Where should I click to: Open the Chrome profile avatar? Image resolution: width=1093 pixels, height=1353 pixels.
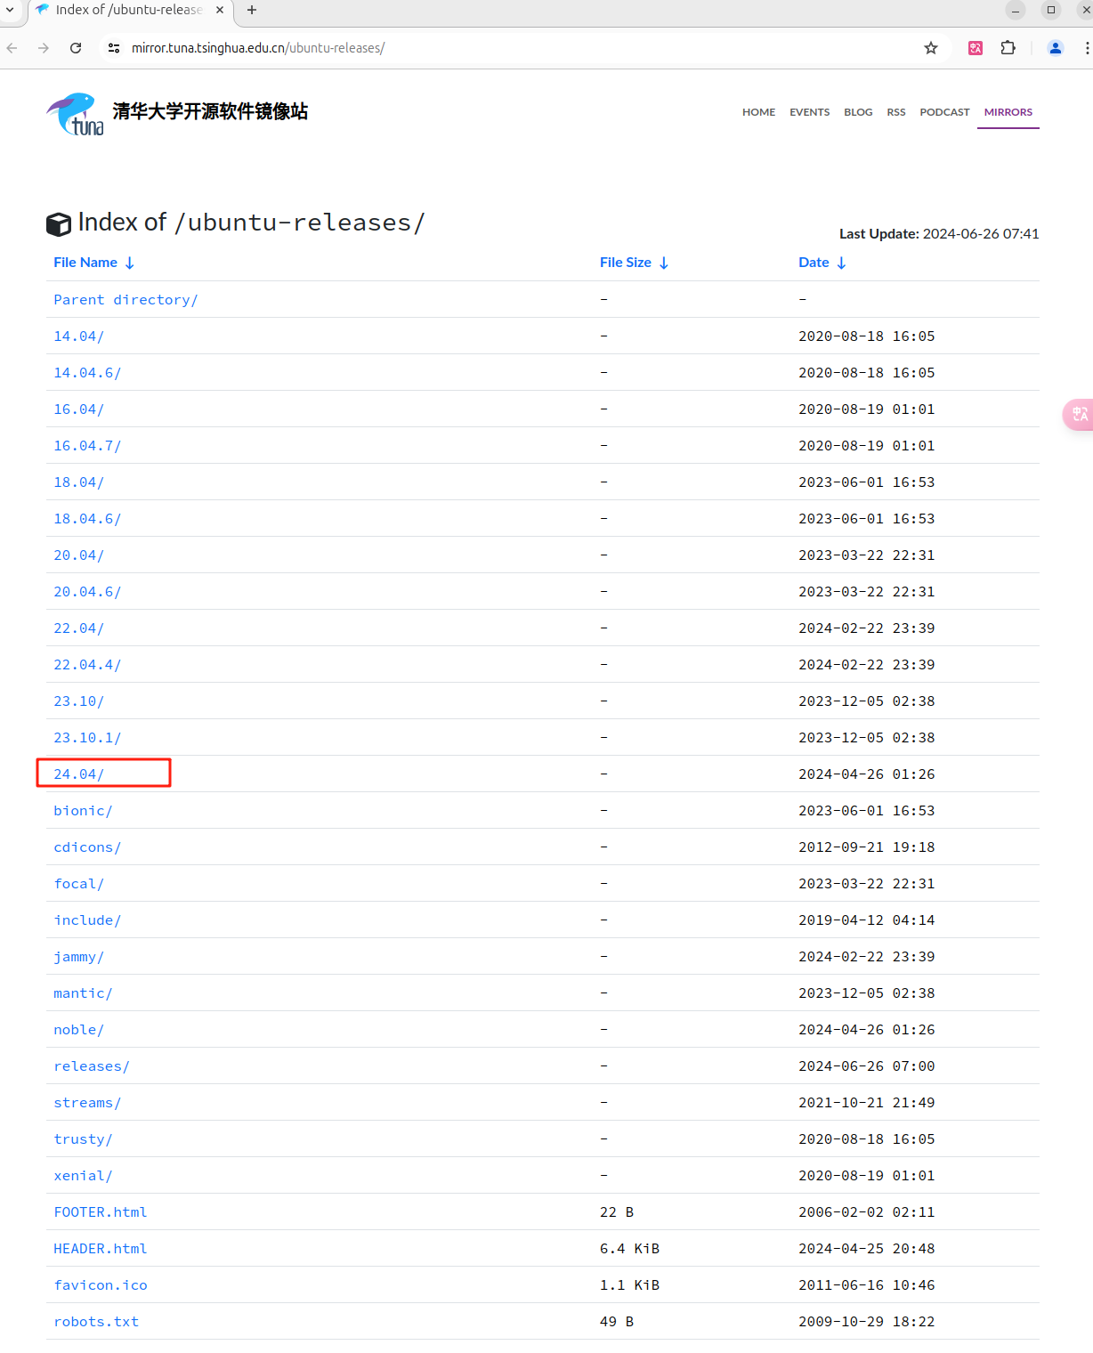click(1056, 48)
